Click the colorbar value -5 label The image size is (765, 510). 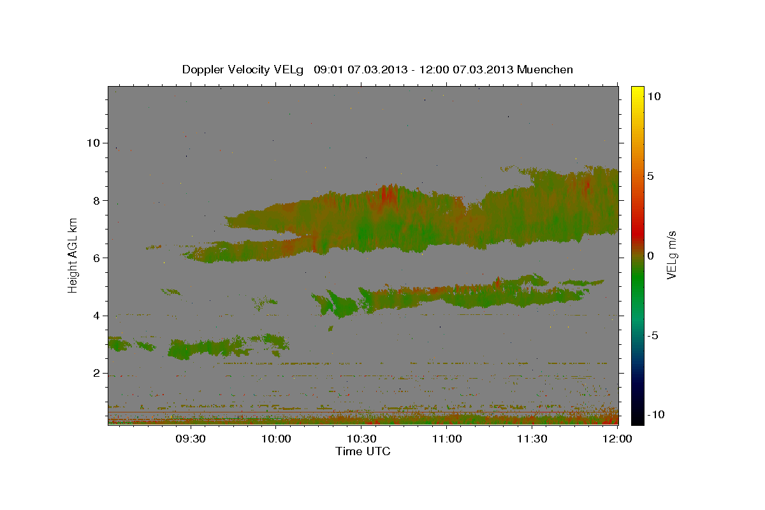pos(653,335)
